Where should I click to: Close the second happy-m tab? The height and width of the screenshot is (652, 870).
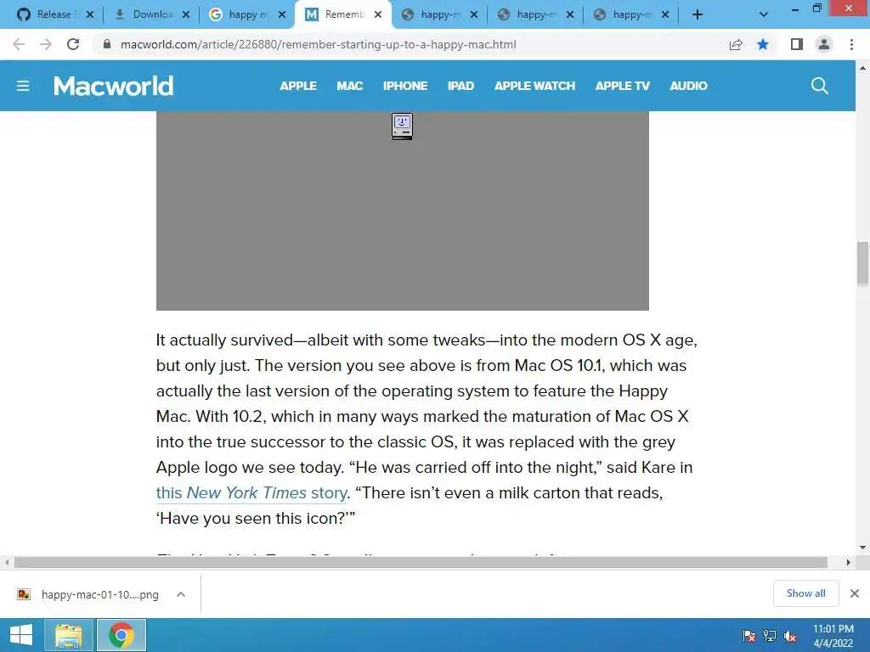(x=570, y=15)
